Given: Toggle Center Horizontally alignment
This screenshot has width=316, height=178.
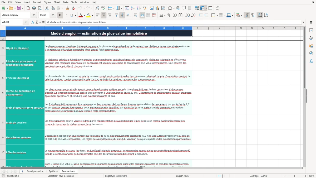Looking at the screenshot, I should tap(103, 15).
